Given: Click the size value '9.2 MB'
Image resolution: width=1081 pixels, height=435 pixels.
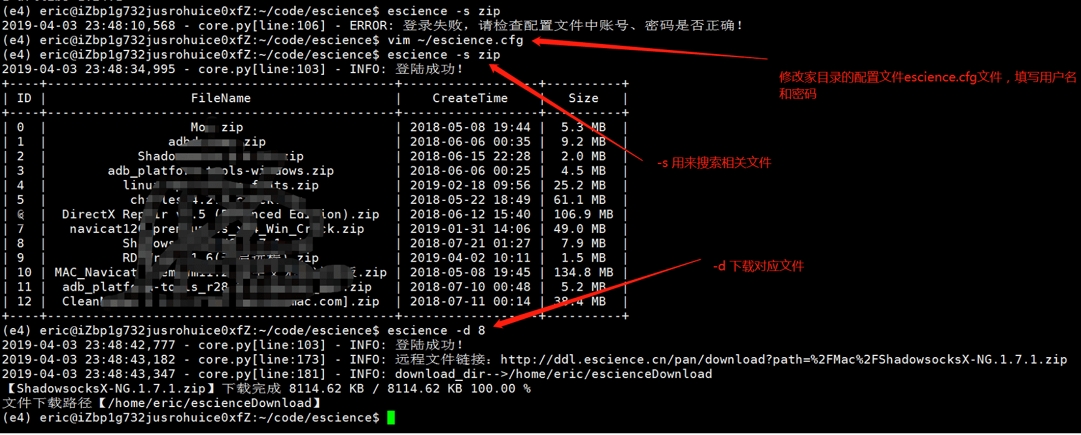Looking at the screenshot, I should (584, 141).
